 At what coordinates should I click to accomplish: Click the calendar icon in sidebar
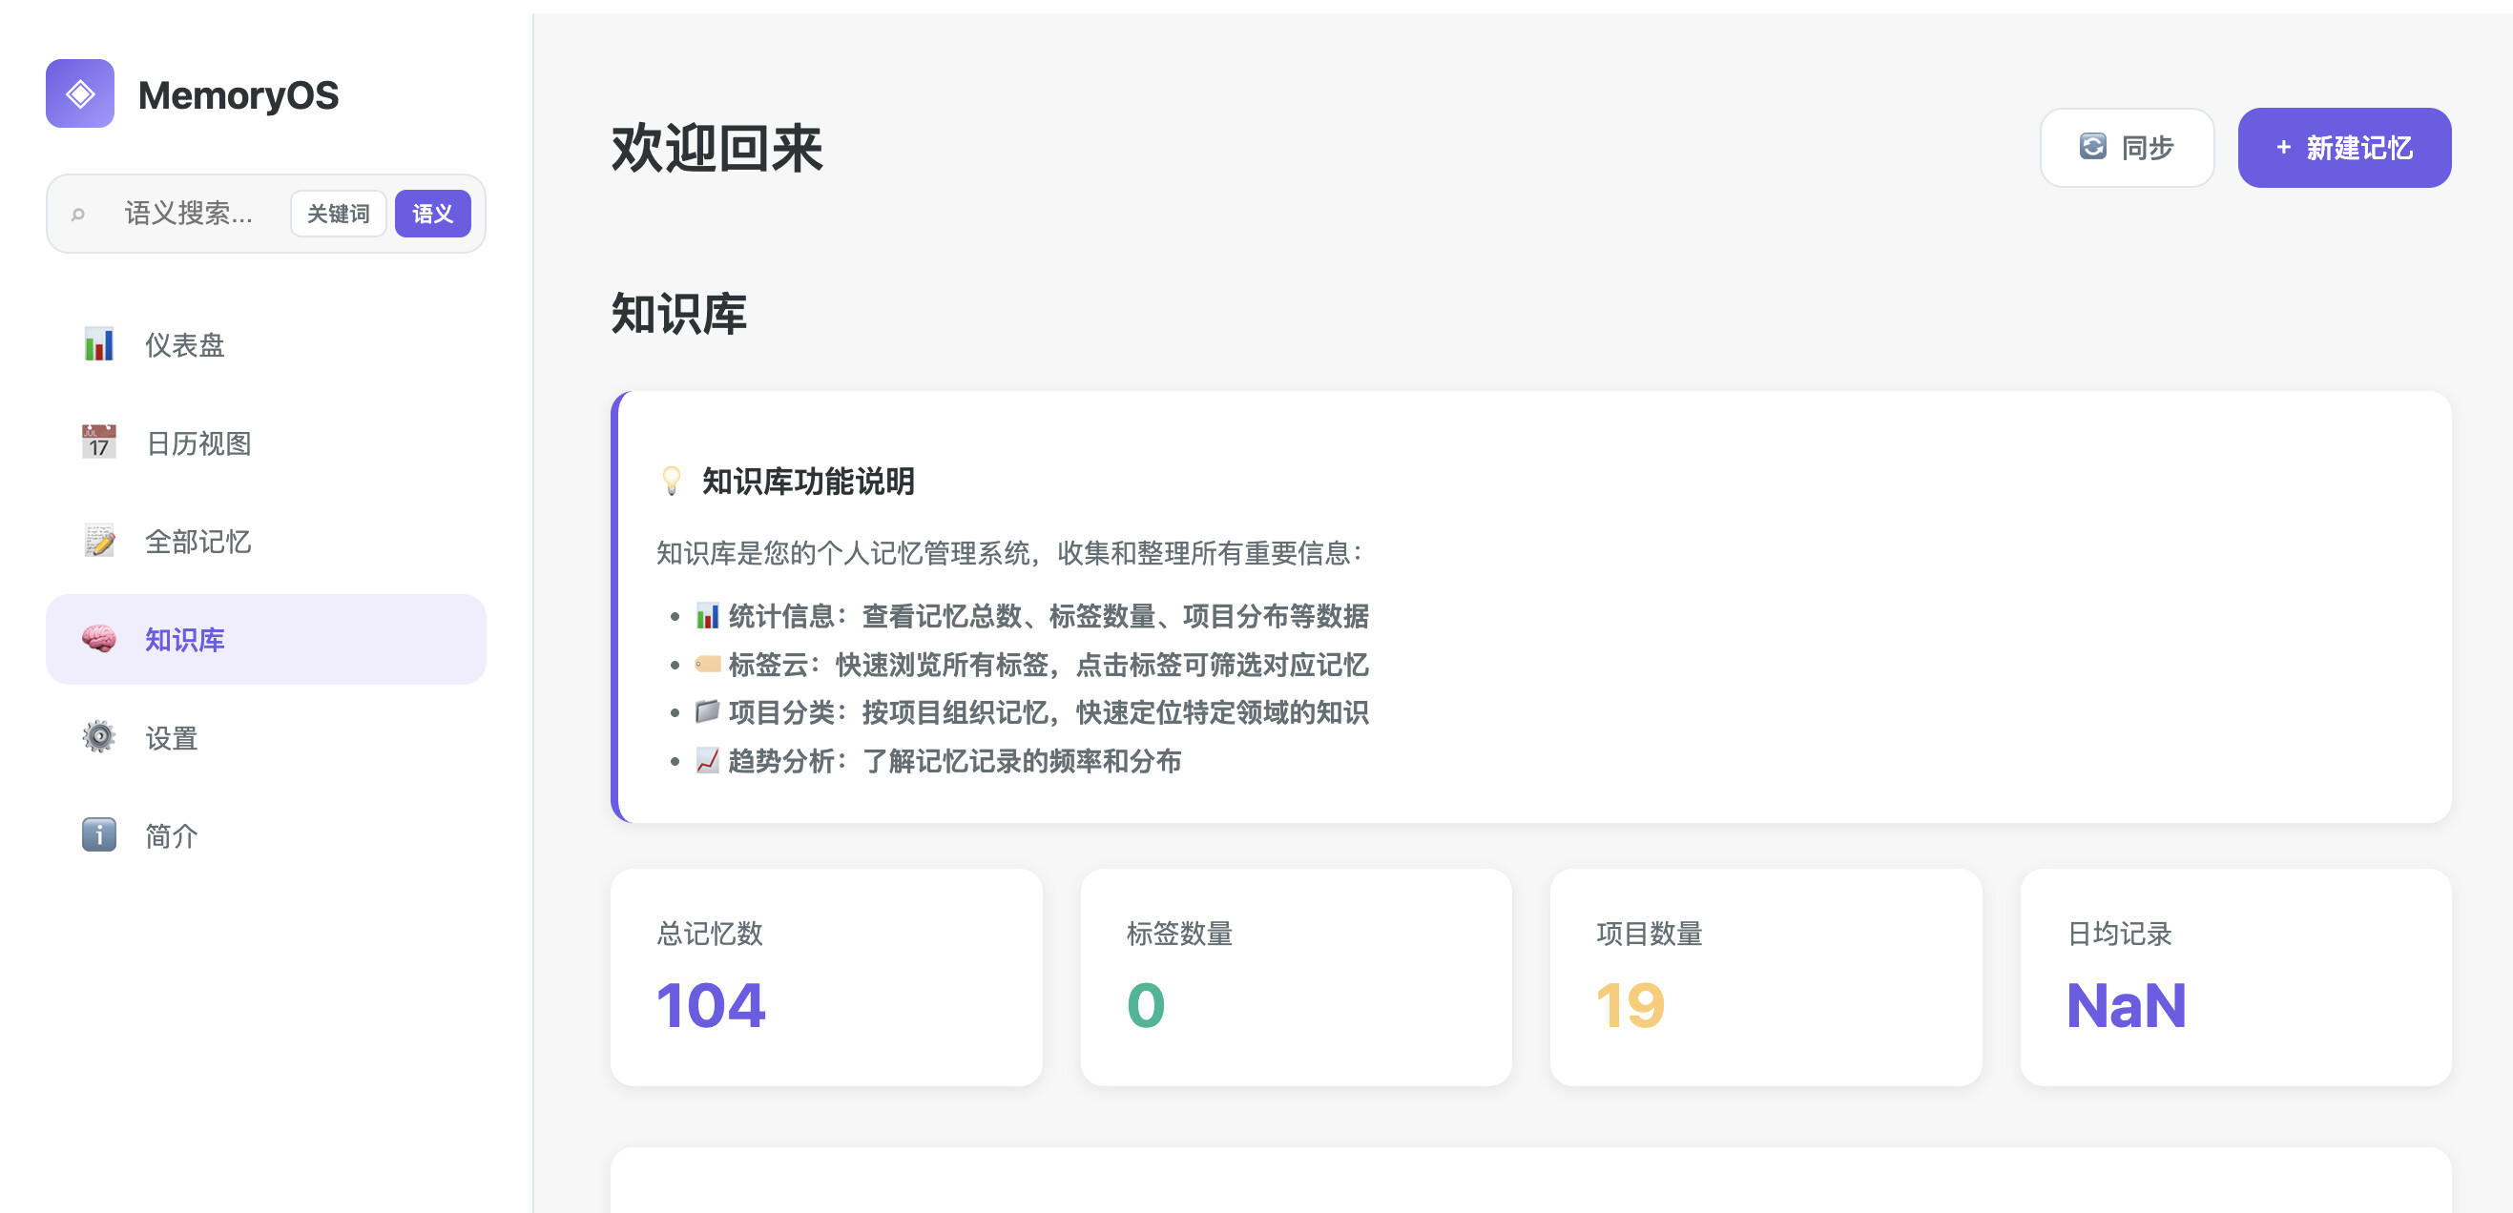tap(98, 442)
